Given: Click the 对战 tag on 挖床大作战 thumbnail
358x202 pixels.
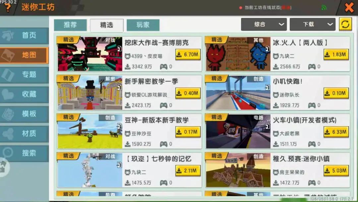Looking at the screenshot, I should (x=110, y=40).
